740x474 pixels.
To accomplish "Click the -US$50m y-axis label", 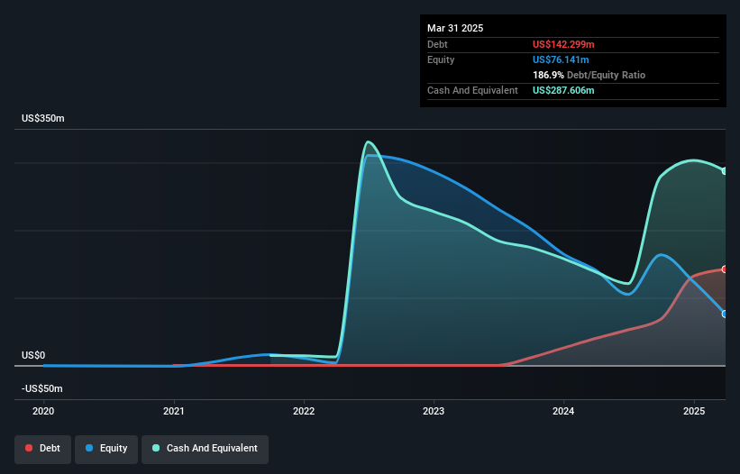I will 42,388.
